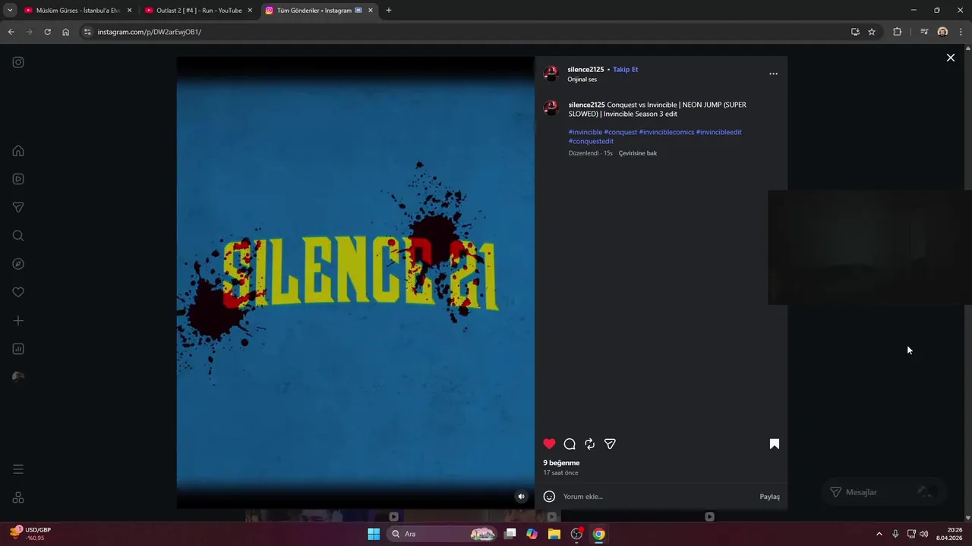
Task: Open Chrome from the taskbar
Action: pos(599,534)
